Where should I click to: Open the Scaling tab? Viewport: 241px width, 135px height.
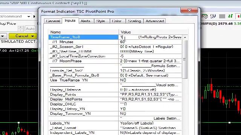click(x=134, y=21)
